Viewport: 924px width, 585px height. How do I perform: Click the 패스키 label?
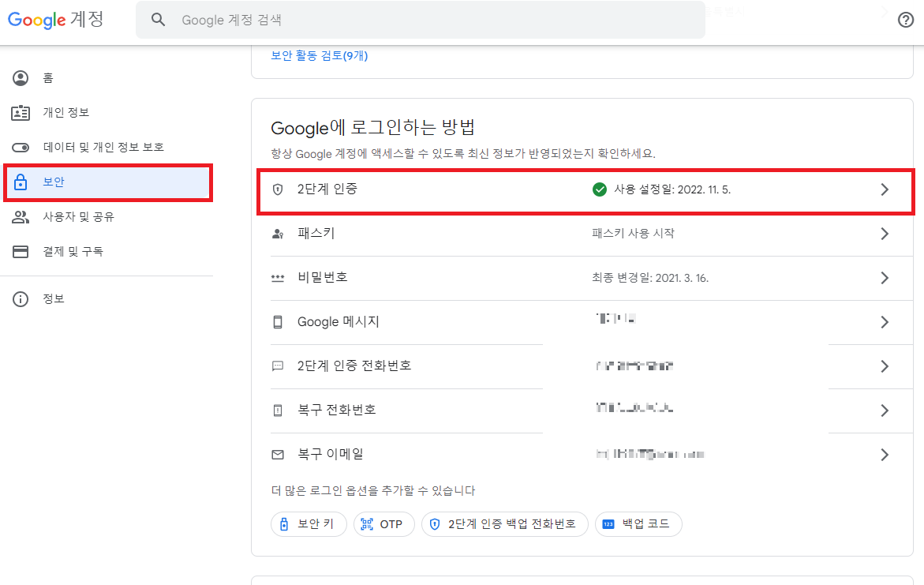pos(316,233)
